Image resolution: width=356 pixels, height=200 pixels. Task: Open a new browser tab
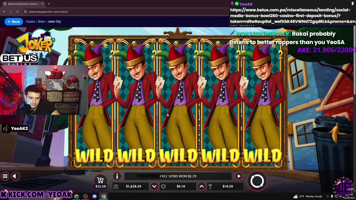coord(49,4)
